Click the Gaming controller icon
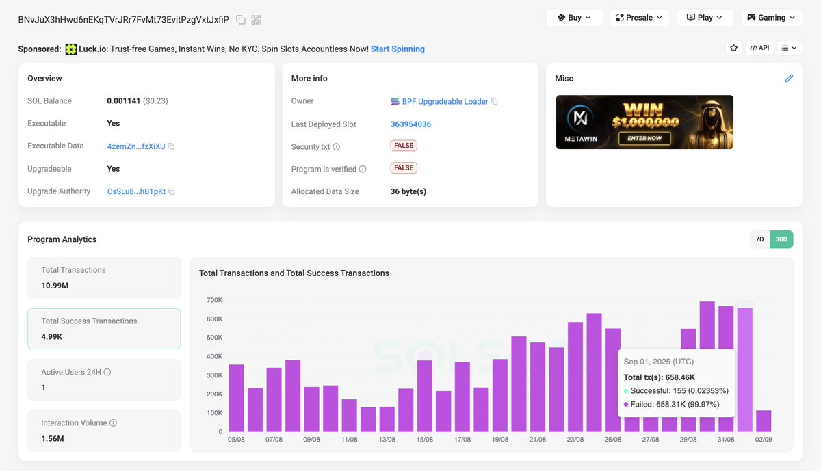Image resolution: width=821 pixels, height=471 pixels. [x=751, y=18]
